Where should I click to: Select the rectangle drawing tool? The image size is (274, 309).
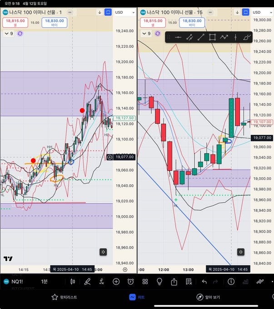click(x=212, y=37)
